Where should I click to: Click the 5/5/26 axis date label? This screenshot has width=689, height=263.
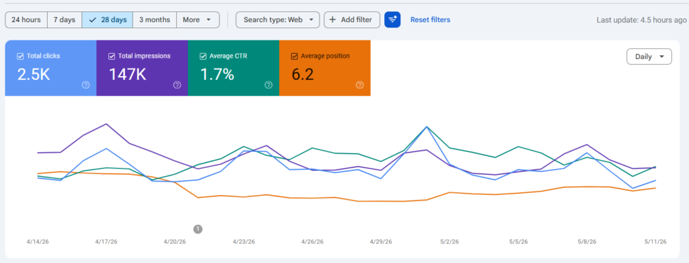pos(519,242)
